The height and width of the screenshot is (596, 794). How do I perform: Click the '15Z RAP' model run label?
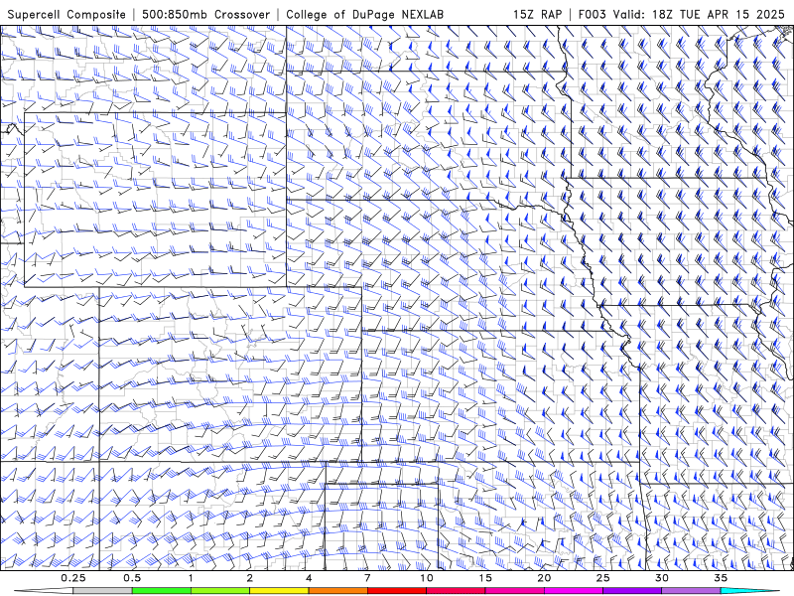(x=537, y=14)
